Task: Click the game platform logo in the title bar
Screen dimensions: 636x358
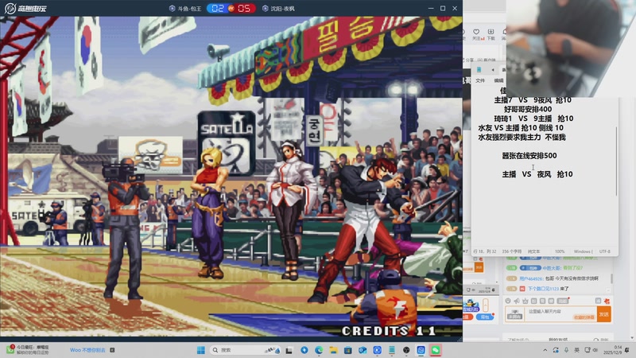Action: [25, 8]
